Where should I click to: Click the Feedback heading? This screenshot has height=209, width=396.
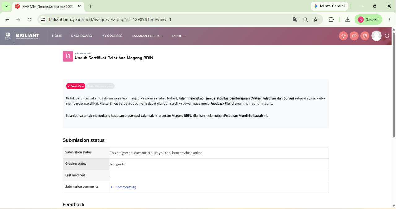click(x=73, y=205)
